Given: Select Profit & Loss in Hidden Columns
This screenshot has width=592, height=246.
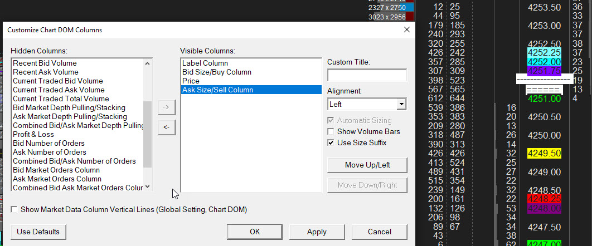Looking at the screenshot, I should tap(33, 134).
